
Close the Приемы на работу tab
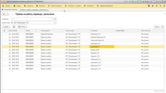pos(48,10)
